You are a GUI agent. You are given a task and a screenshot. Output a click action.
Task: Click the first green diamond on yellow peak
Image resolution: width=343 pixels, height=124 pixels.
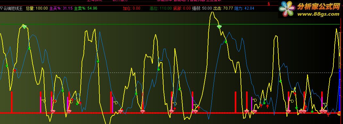[24, 27]
